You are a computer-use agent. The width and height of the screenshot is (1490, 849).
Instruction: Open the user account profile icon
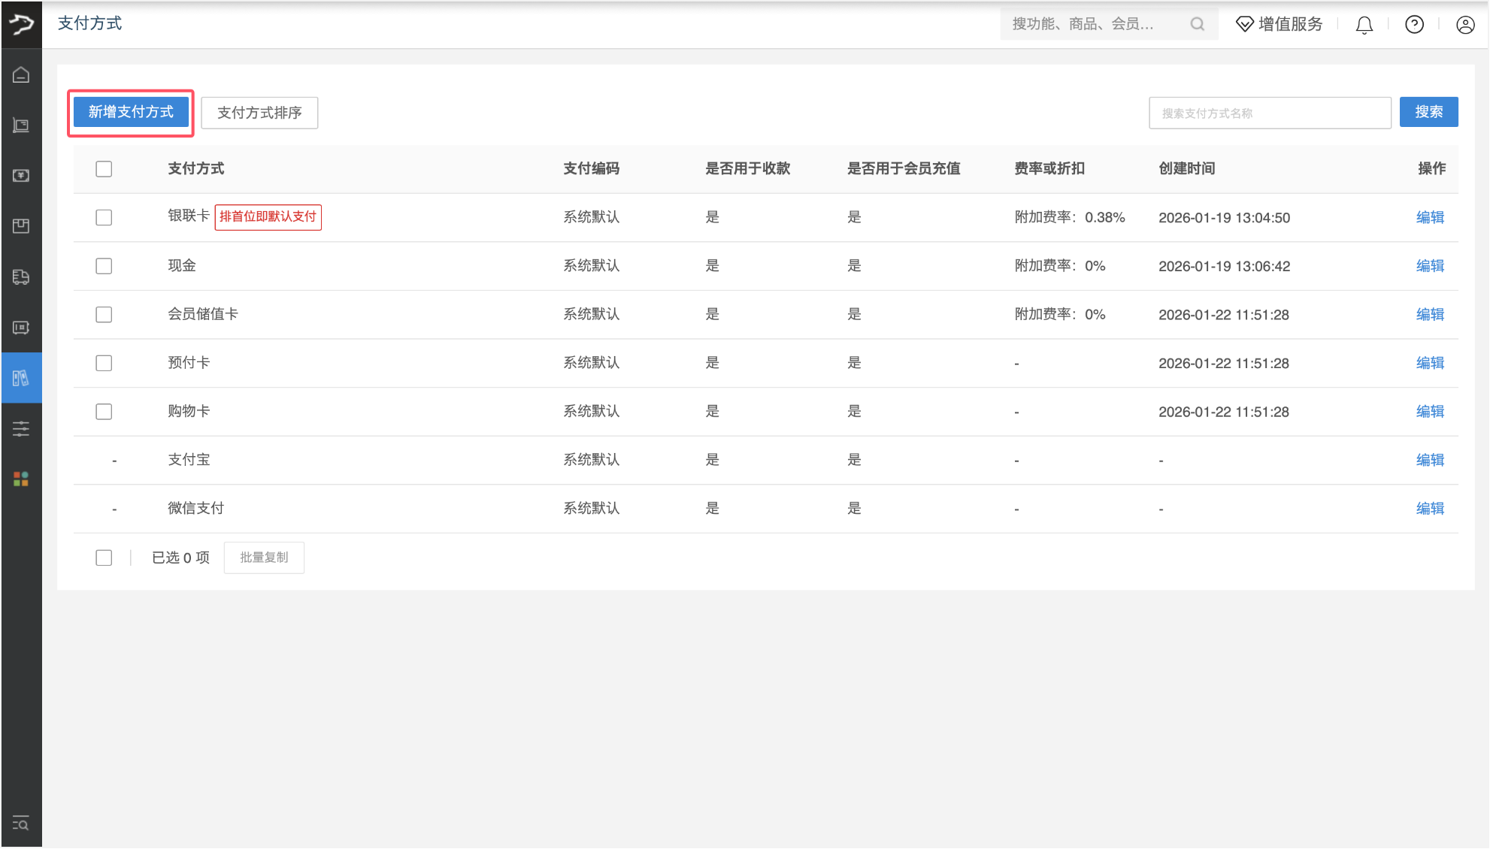pyautogui.click(x=1464, y=25)
